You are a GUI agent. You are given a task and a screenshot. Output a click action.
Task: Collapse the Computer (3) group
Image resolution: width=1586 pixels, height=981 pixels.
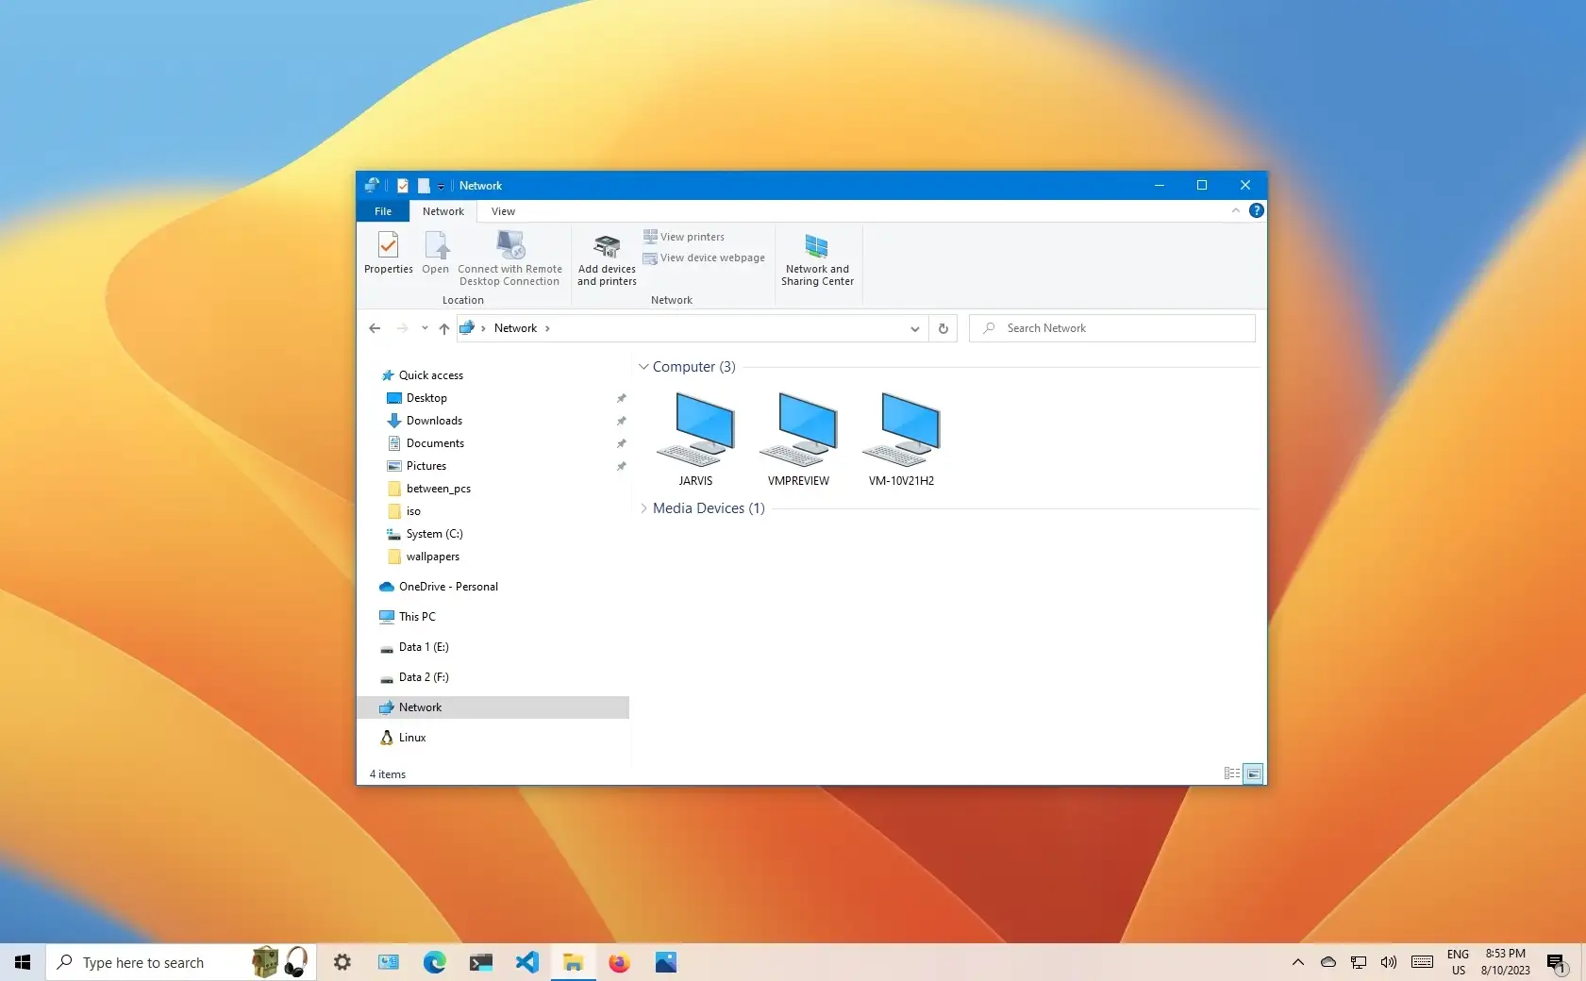coord(643,367)
